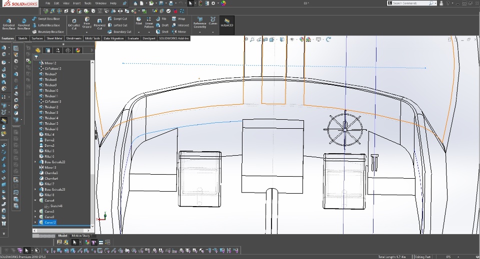Screen dimensions: 480x259
Task: Open the Options gear icon
Action: click(213, 3)
